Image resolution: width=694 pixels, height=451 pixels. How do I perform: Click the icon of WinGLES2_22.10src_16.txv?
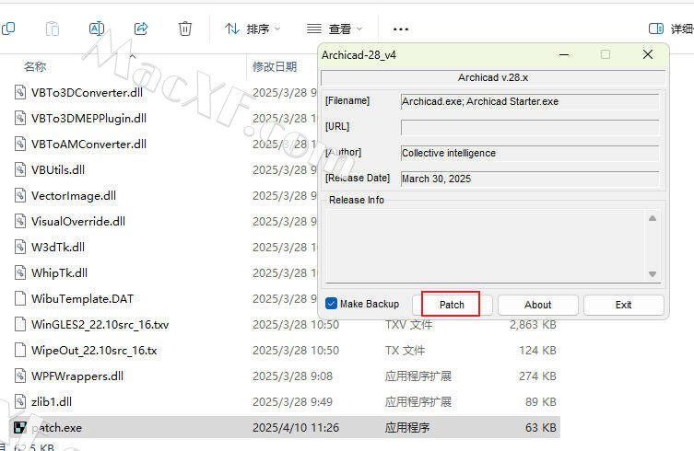coord(20,325)
